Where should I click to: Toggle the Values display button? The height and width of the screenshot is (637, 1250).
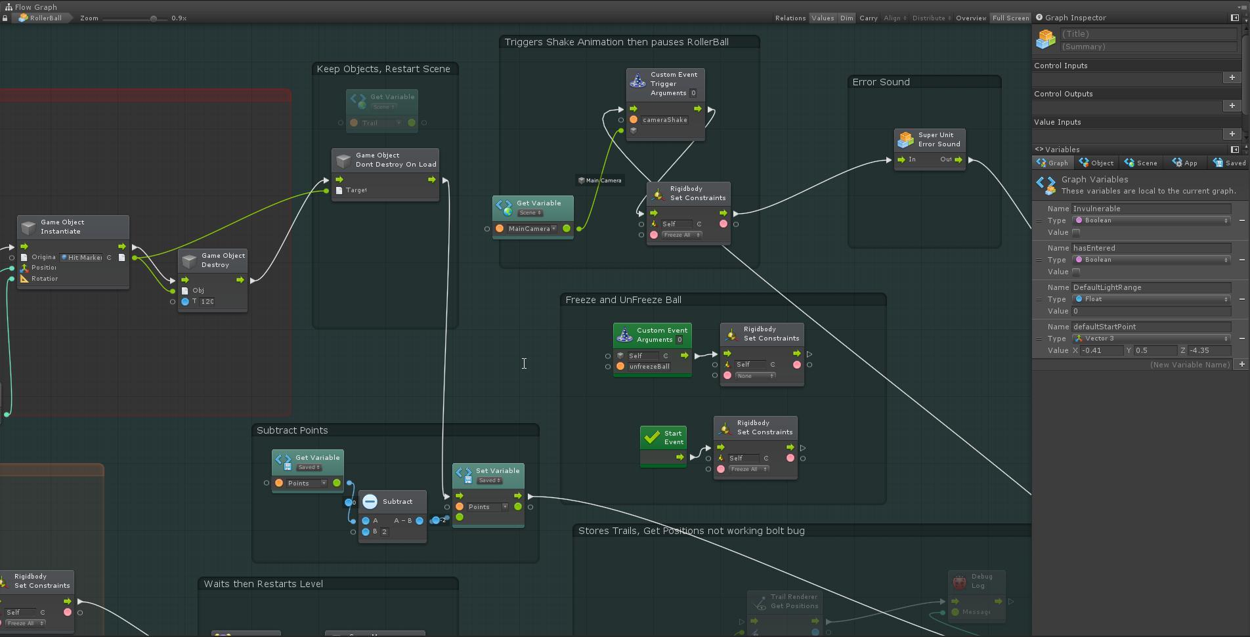click(x=822, y=18)
